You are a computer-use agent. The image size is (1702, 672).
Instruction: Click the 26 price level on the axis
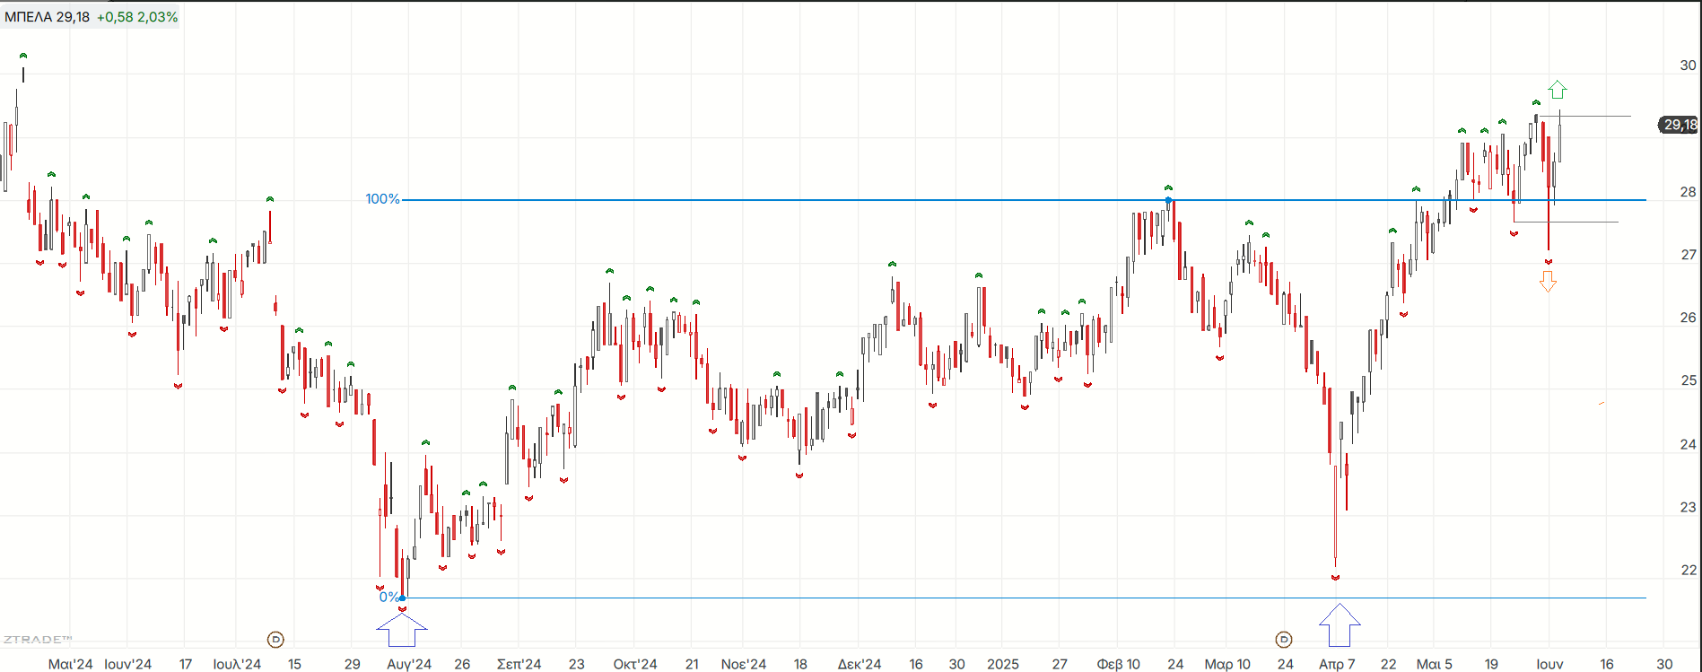pyautogui.click(x=1689, y=318)
